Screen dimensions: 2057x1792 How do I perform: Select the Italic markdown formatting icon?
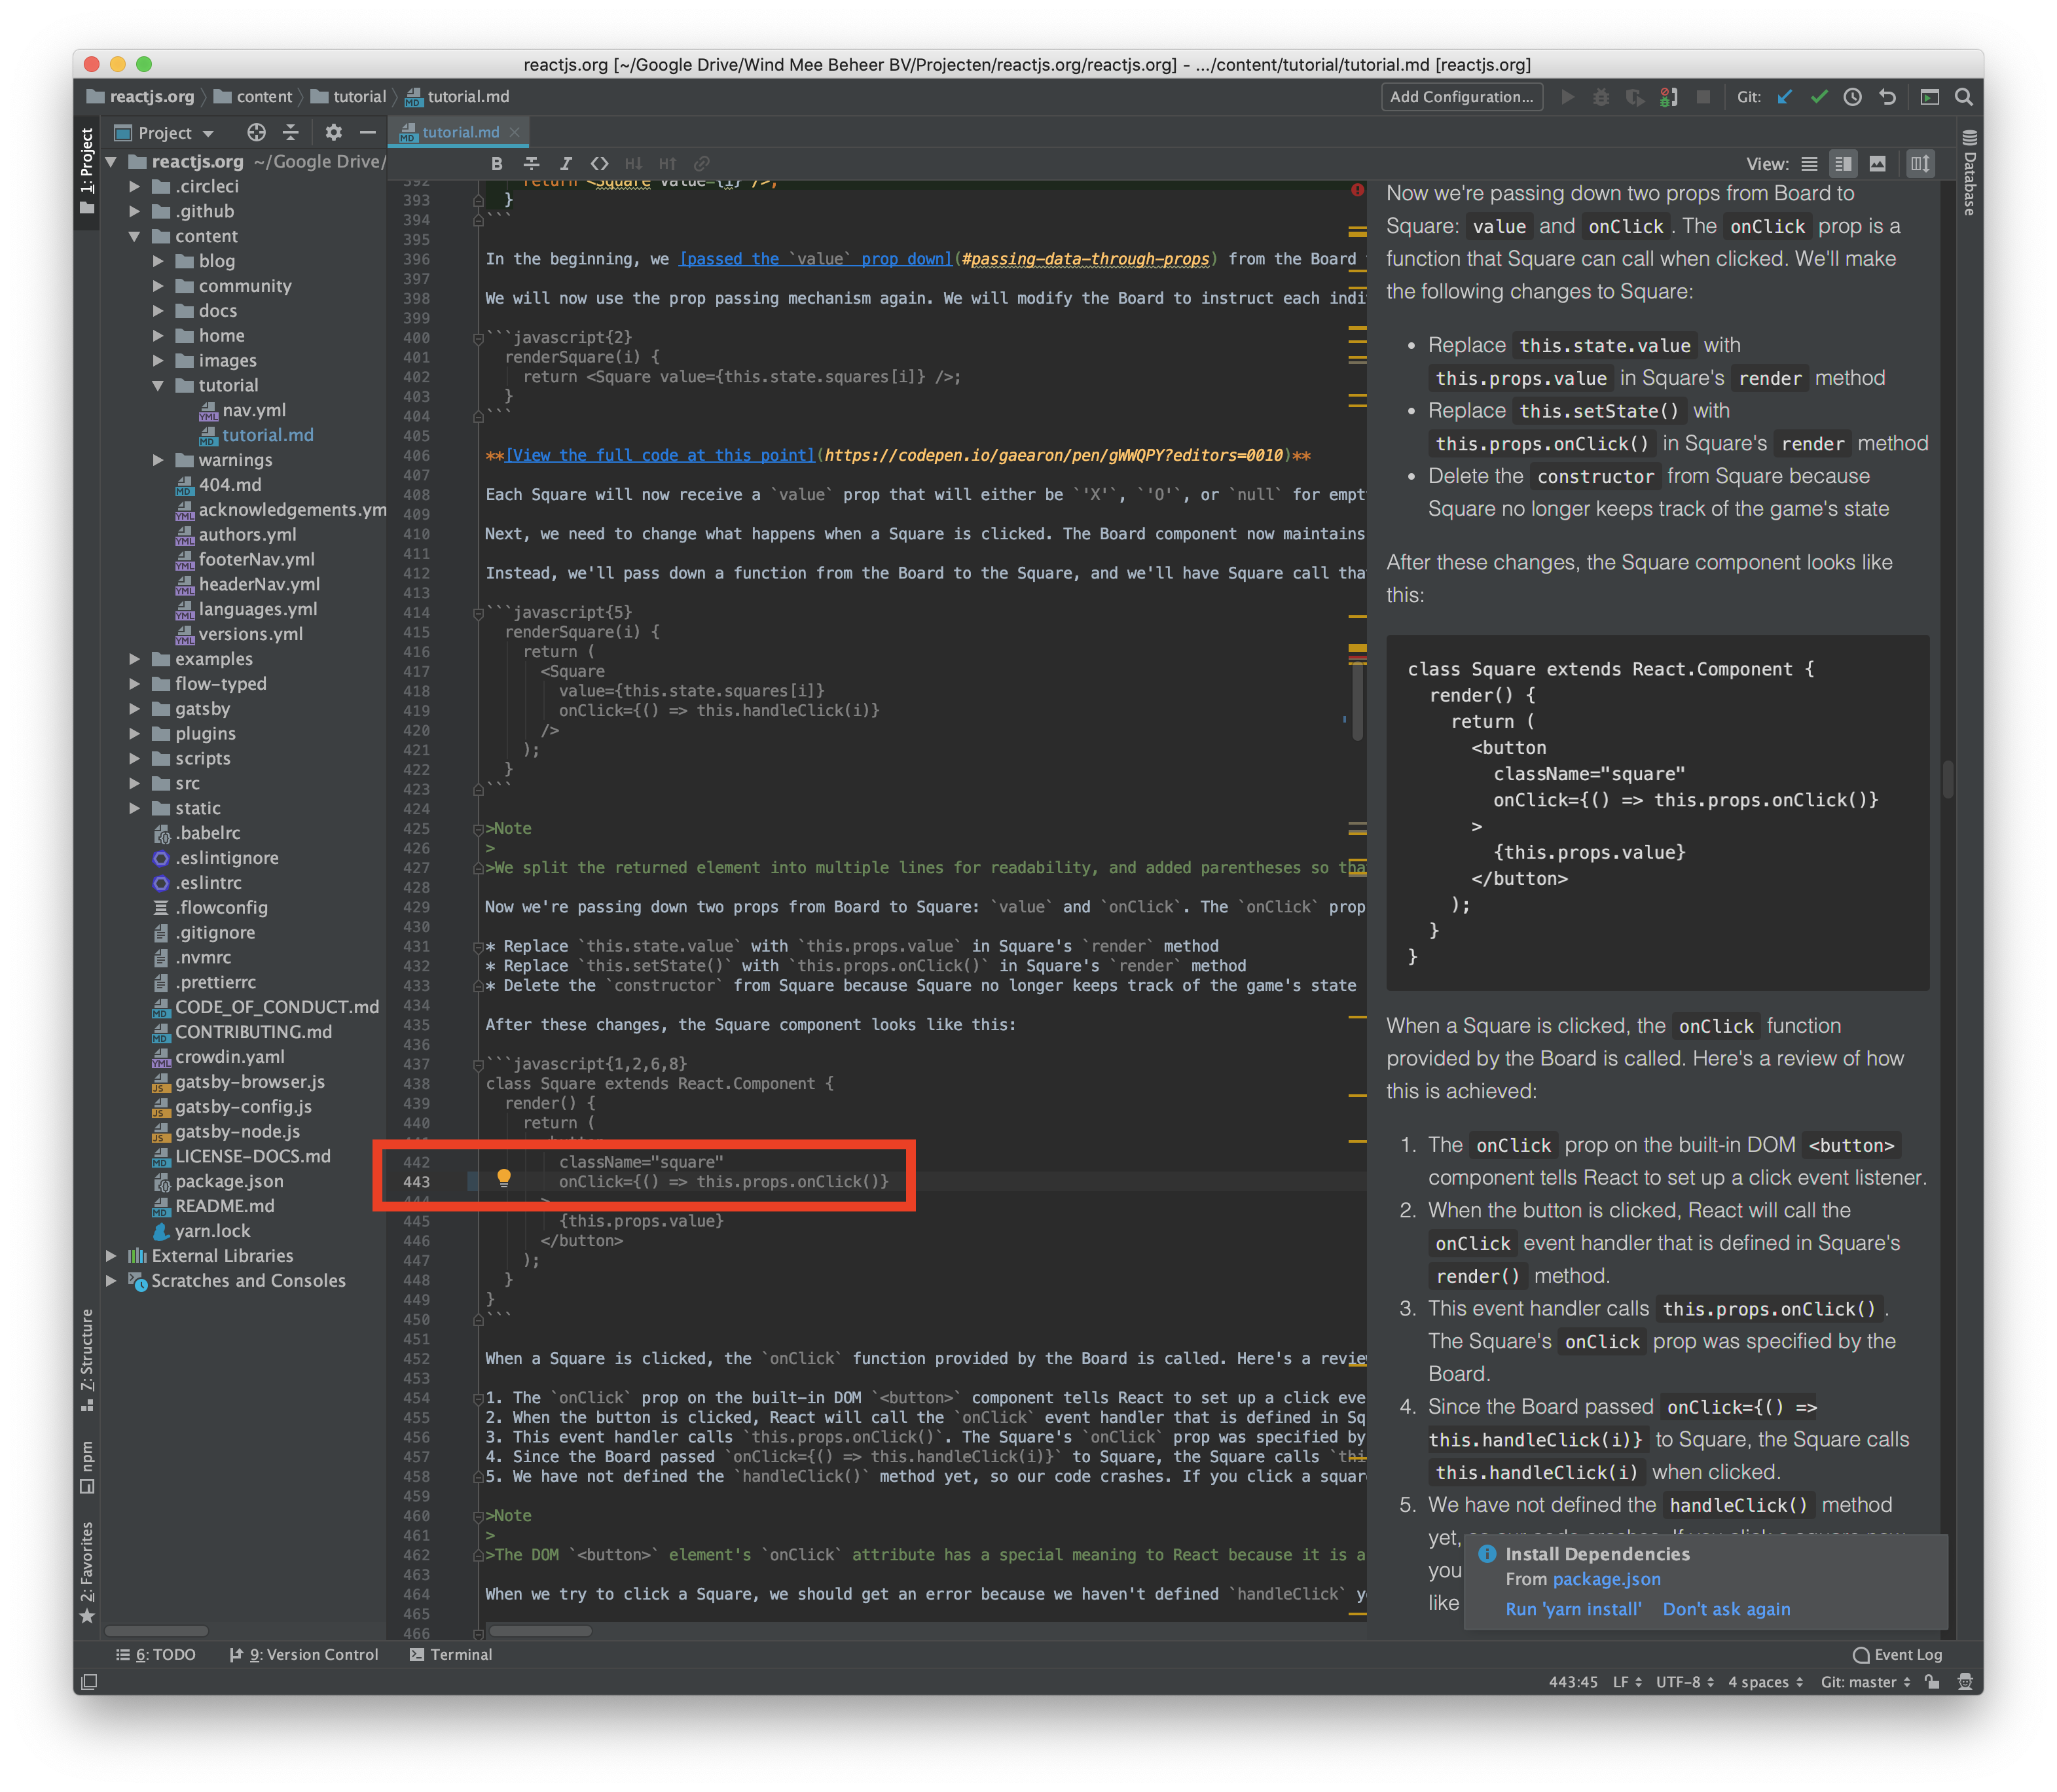[x=566, y=163]
